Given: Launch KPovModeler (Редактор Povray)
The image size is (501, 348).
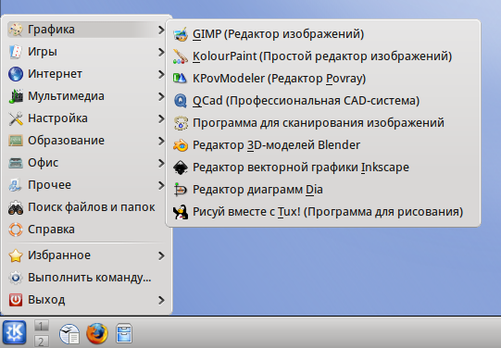Looking at the screenshot, I should [323, 79].
